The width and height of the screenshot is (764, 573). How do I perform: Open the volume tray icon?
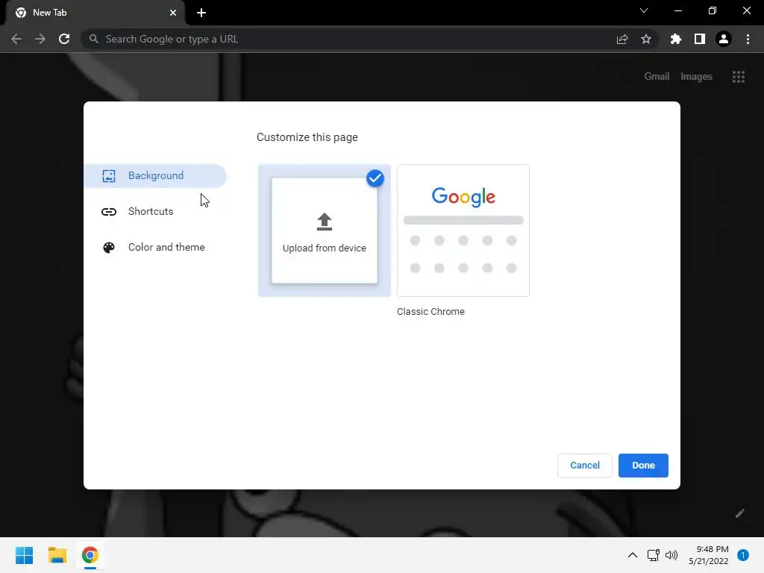tap(671, 555)
